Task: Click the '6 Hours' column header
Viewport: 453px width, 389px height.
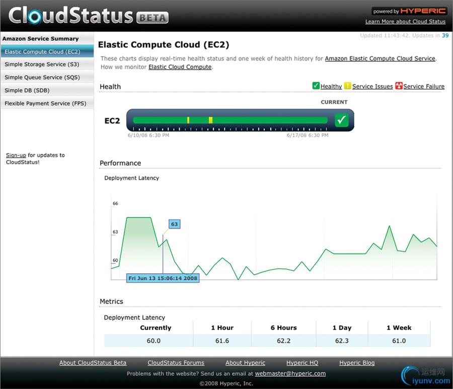Action: tap(283, 328)
